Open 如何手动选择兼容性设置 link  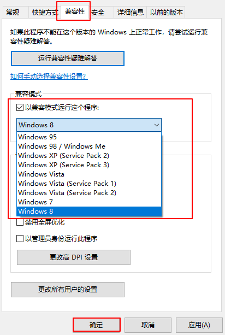click(x=49, y=77)
